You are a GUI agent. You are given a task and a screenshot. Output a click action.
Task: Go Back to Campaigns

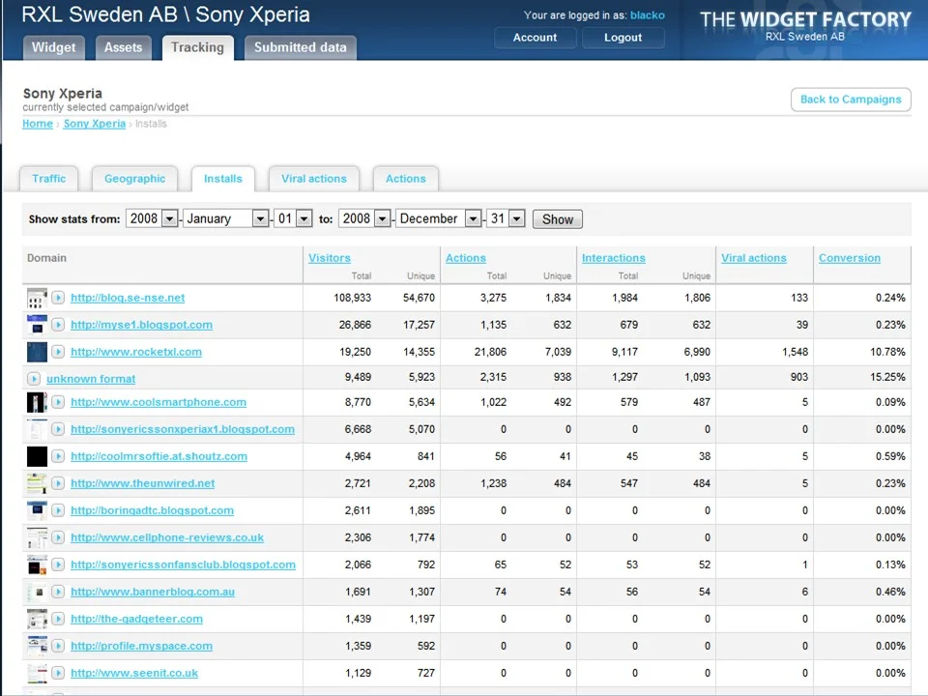(851, 100)
